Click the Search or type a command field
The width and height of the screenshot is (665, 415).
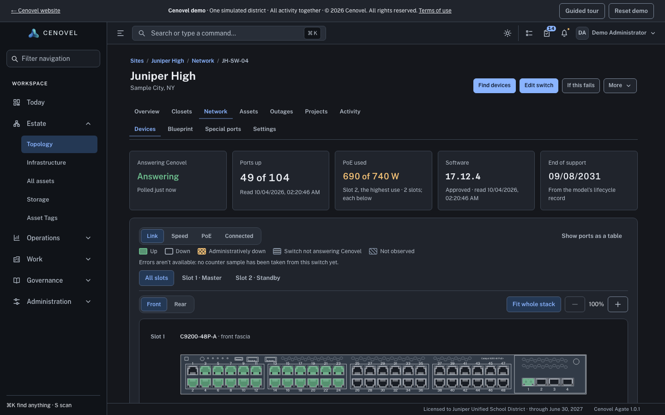point(229,33)
